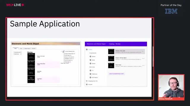Click New Hope thumbnail in new app
The height and width of the screenshot is (106, 190).
111,65
